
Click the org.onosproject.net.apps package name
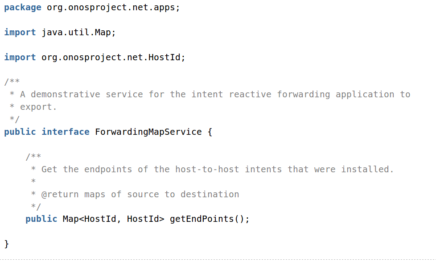pos(113,8)
